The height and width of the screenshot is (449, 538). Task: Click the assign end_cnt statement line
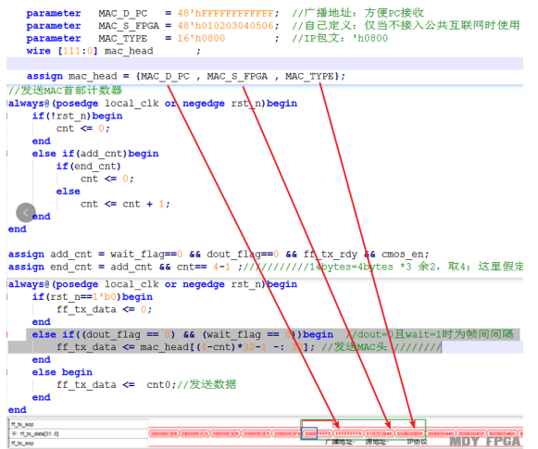[x=265, y=267]
